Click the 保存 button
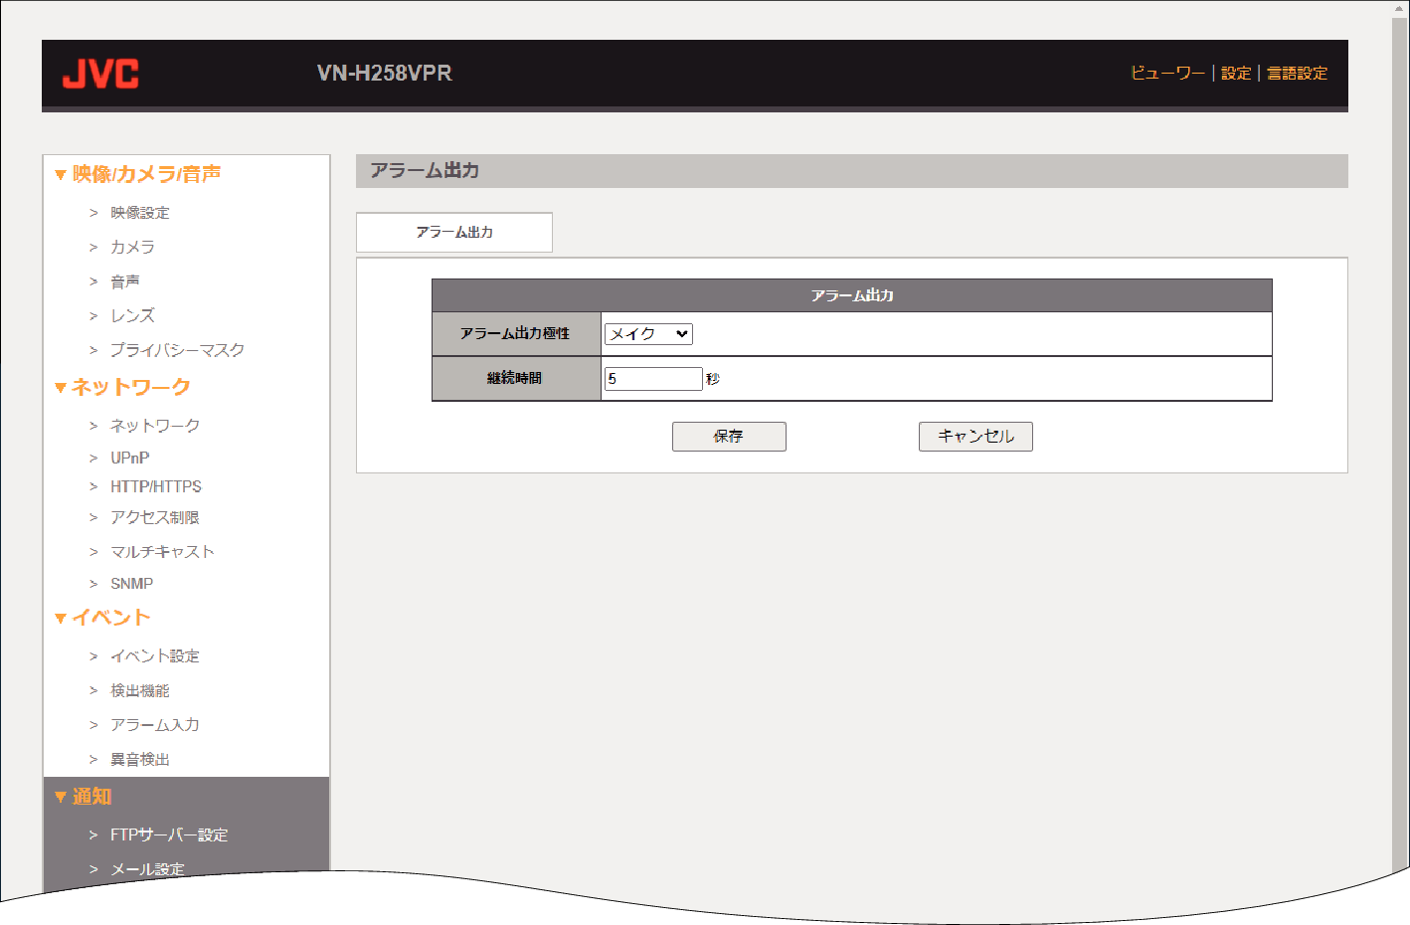1410x925 pixels. point(729,437)
